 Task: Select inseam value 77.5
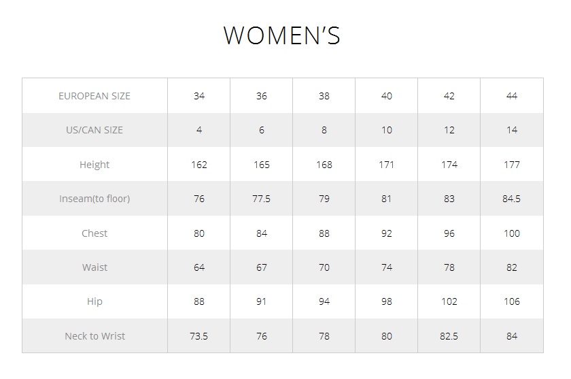[x=262, y=199]
